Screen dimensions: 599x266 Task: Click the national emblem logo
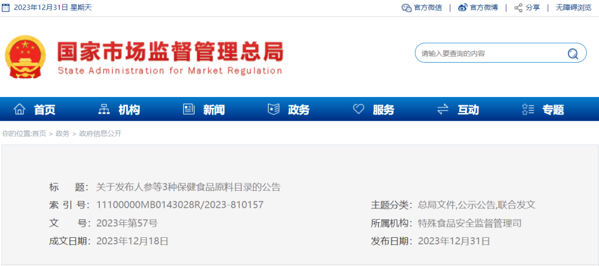[x=25, y=57]
